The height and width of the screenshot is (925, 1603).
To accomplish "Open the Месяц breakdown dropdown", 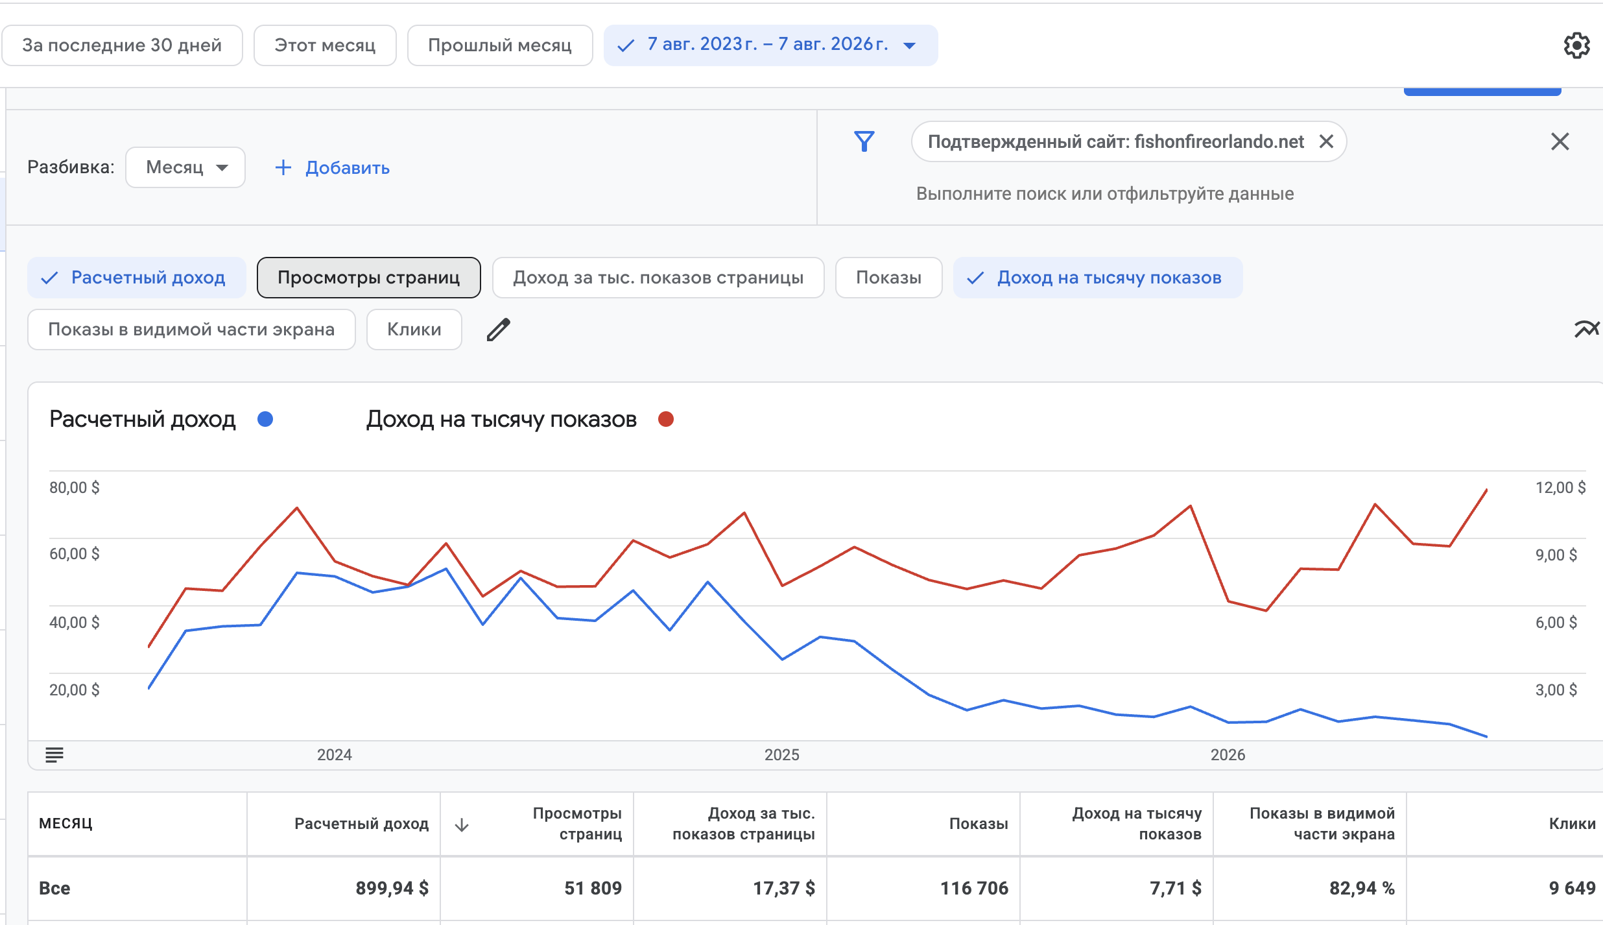I will click(185, 167).
